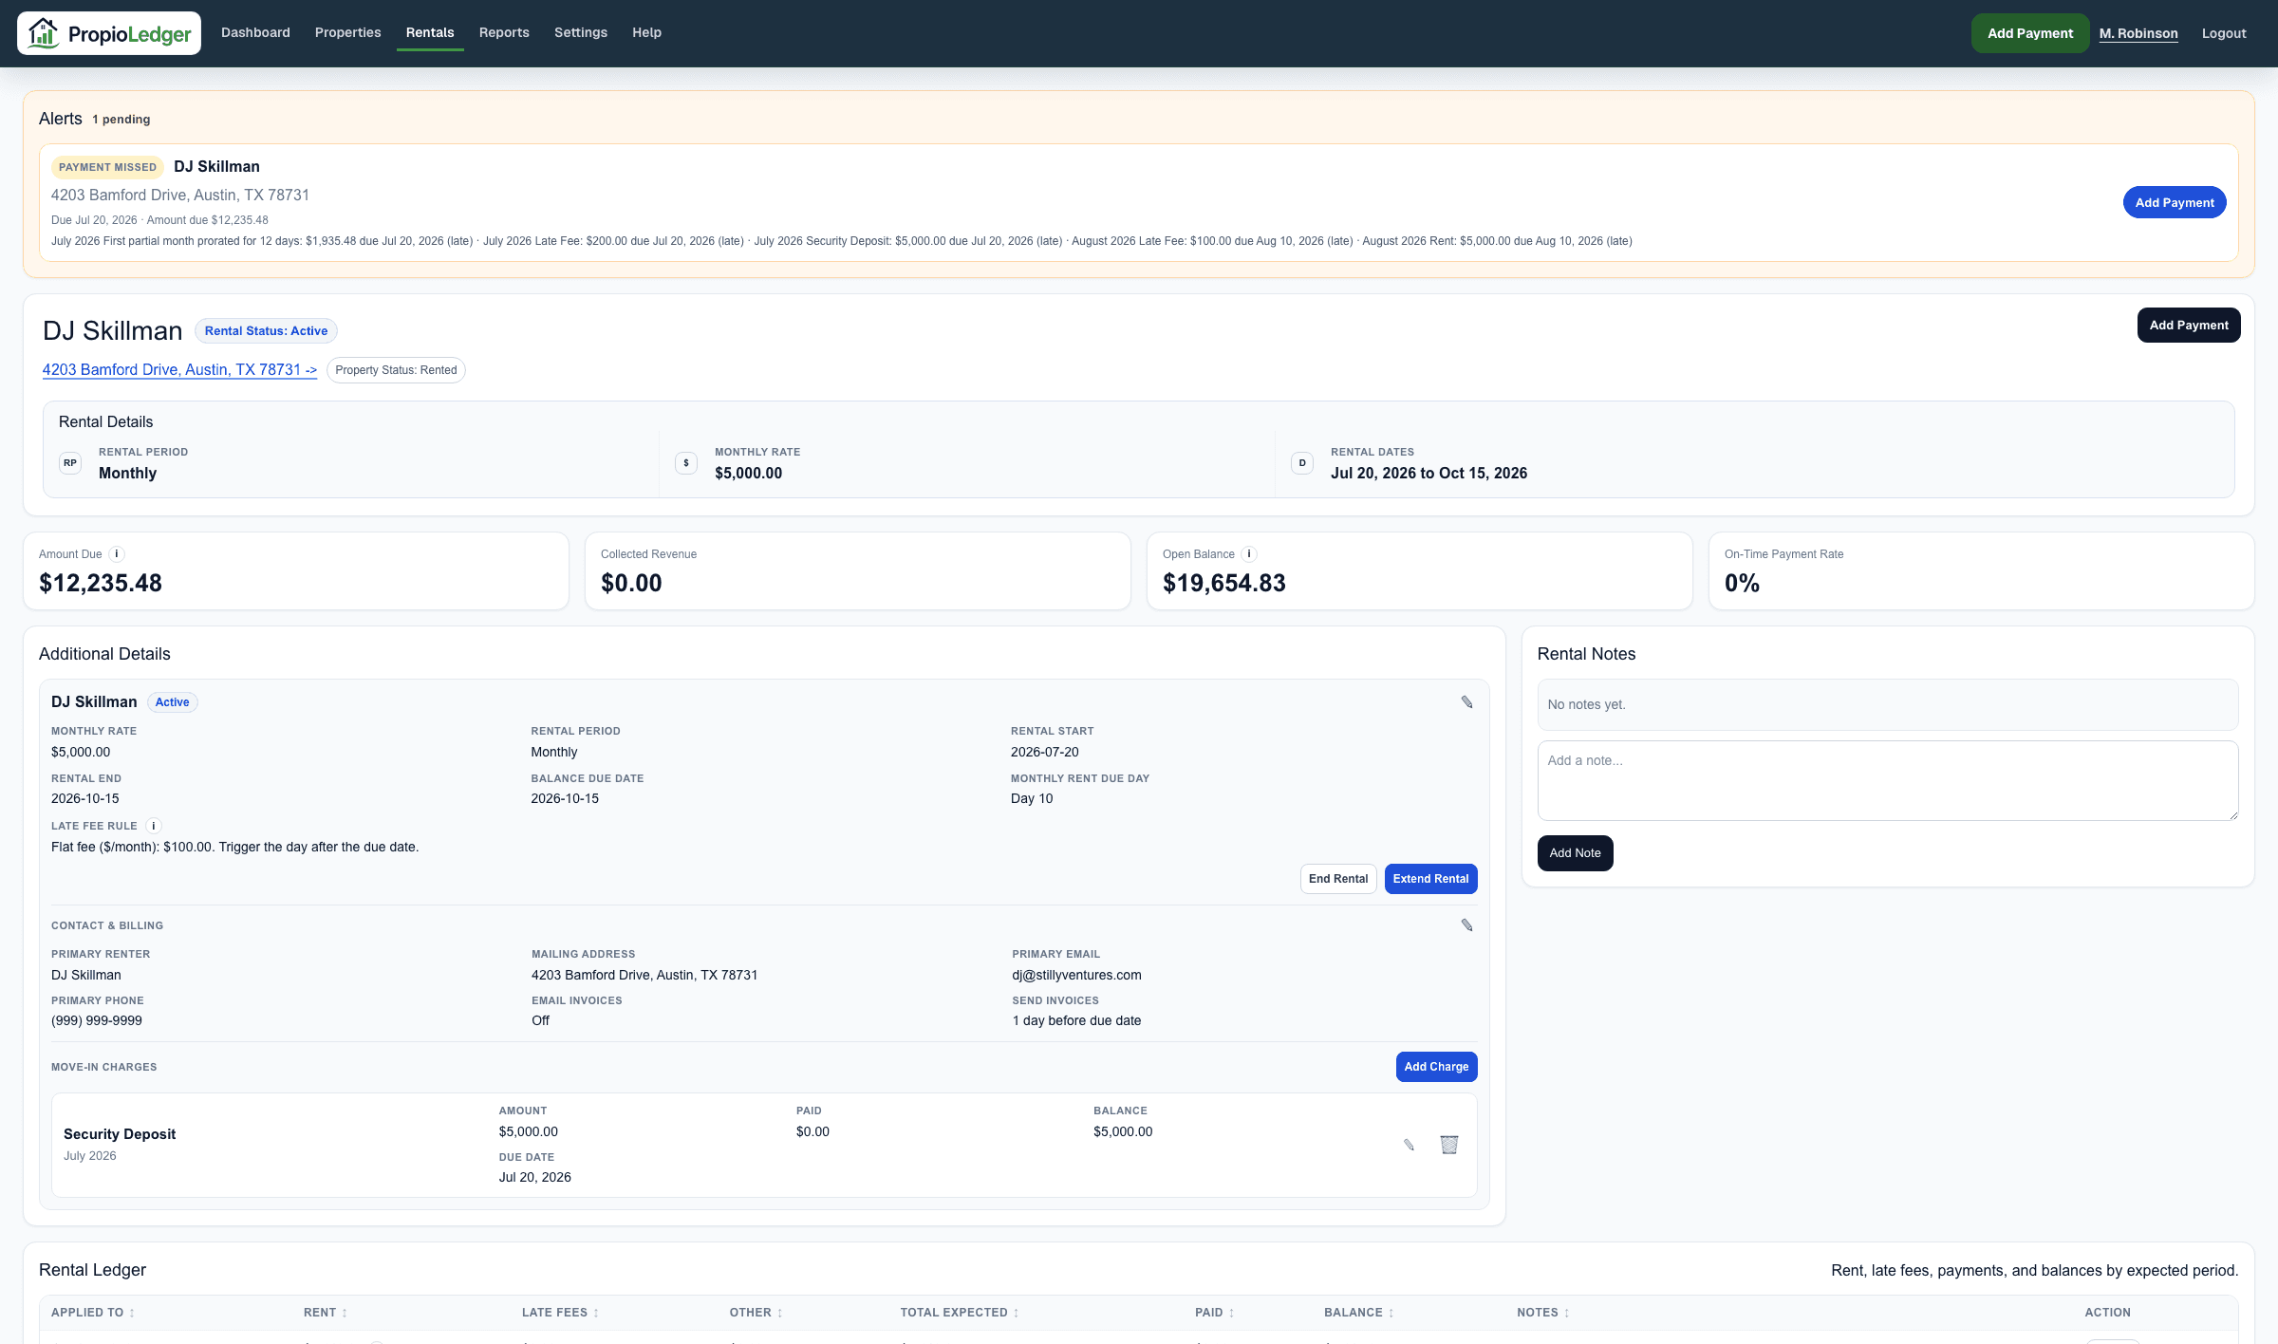The height and width of the screenshot is (1344, 2278).
Task: Click Rental Status: Active badge
Action: click(x=266, y=330)
